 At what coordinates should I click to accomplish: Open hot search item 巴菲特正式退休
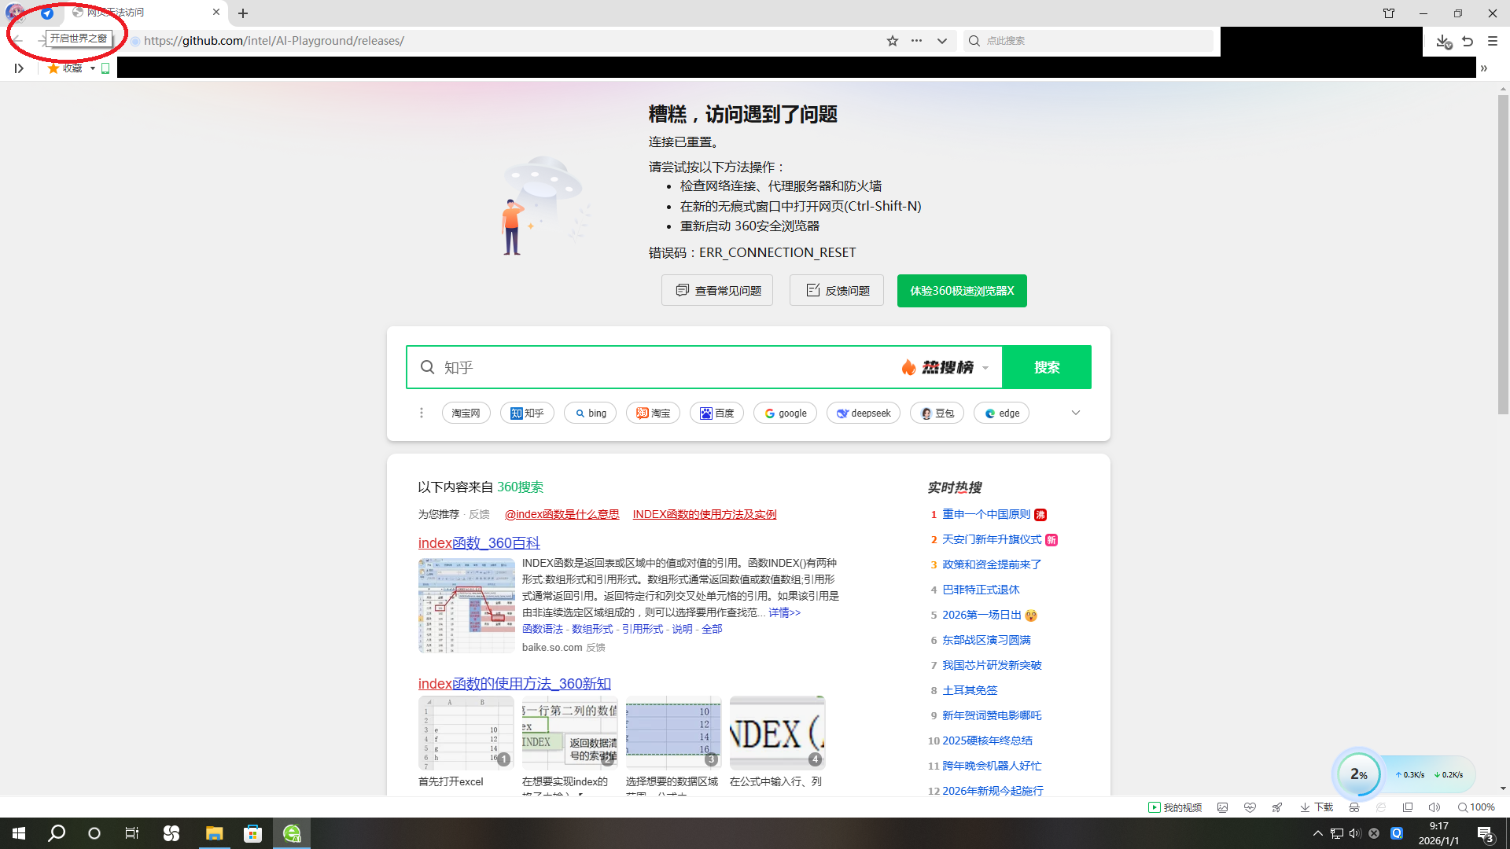981,590
